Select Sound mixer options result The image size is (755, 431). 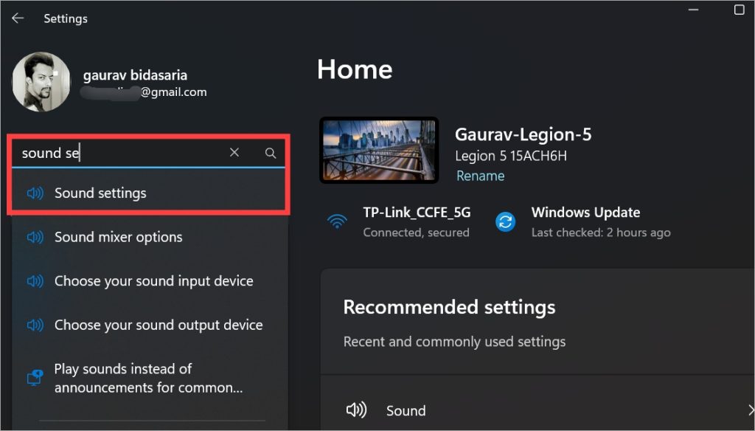coord(149,237)
